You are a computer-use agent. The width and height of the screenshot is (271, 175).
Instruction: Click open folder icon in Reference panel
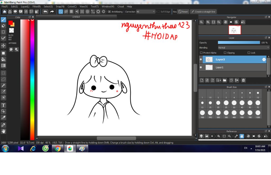[207, 136]
